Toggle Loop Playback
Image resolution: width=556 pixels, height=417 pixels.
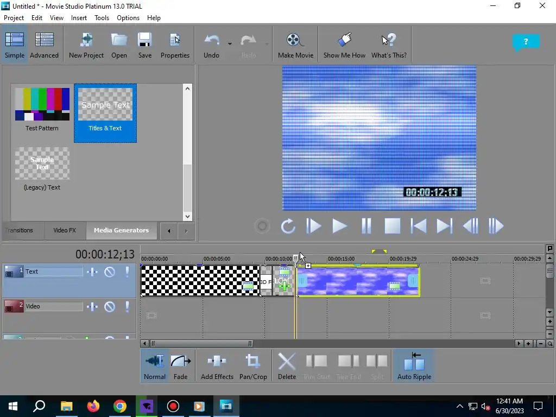[288, 226]
